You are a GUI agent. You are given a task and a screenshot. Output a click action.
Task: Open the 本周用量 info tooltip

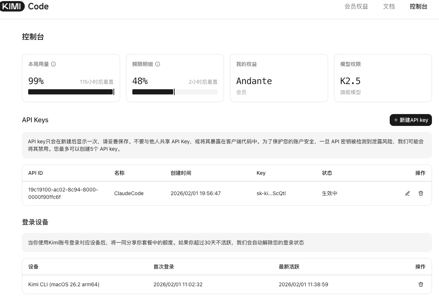pyautogui.click(x=53, y=64)
